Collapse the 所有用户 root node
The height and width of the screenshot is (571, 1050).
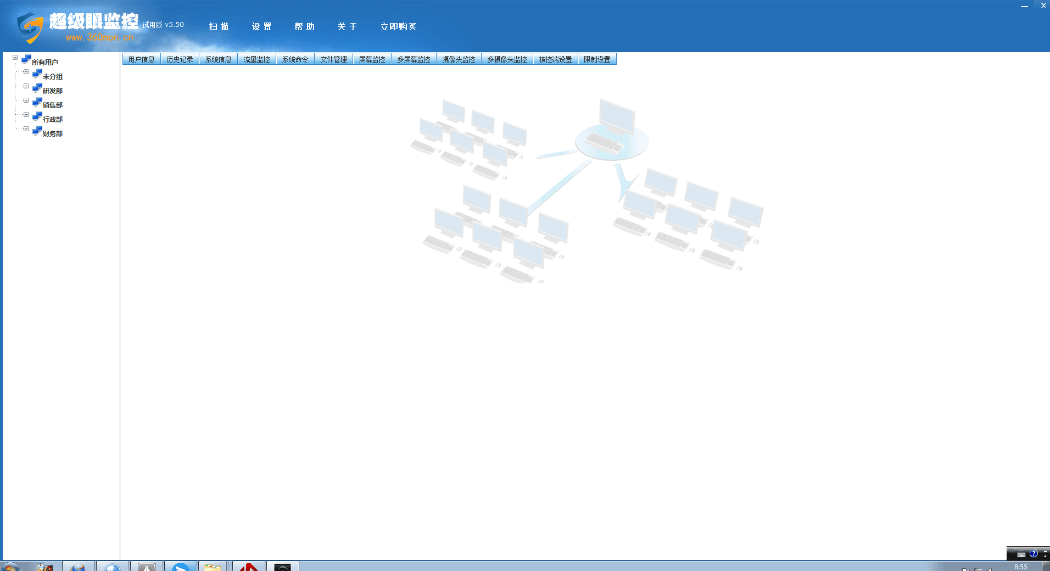tap(15, 58)
